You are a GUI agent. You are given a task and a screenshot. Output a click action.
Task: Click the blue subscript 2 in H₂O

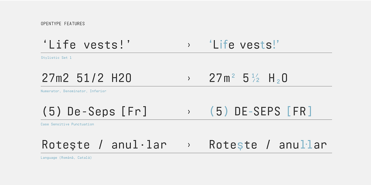[x=278, y=81]
